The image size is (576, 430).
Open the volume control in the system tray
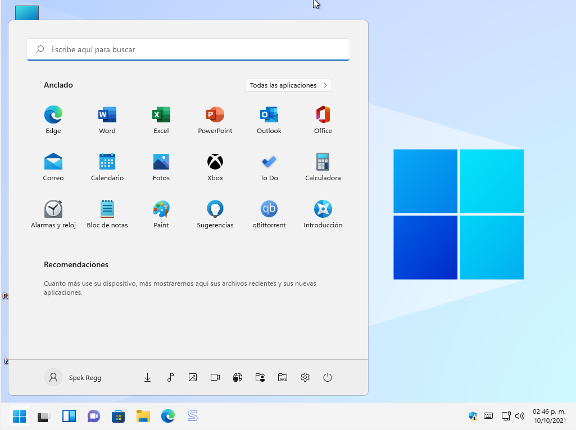(520, 416)
